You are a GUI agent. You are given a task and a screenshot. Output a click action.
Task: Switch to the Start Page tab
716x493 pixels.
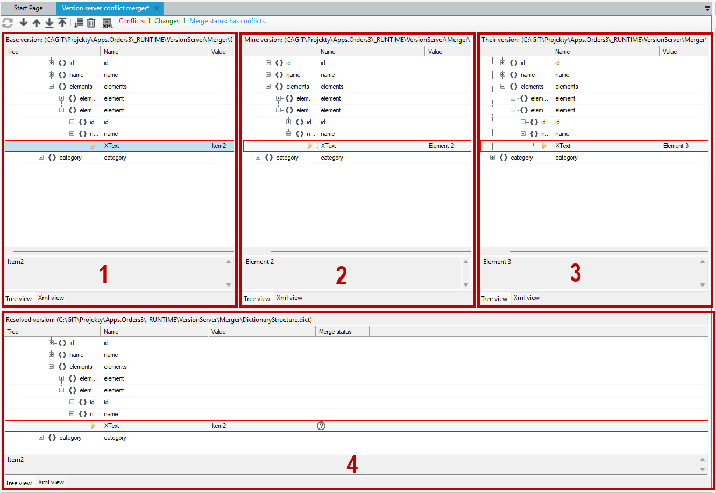point(29,9)
